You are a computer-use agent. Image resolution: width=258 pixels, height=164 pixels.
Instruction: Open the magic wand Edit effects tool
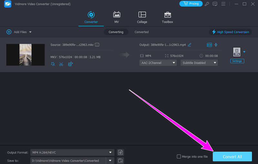click(x=53, y=64)
